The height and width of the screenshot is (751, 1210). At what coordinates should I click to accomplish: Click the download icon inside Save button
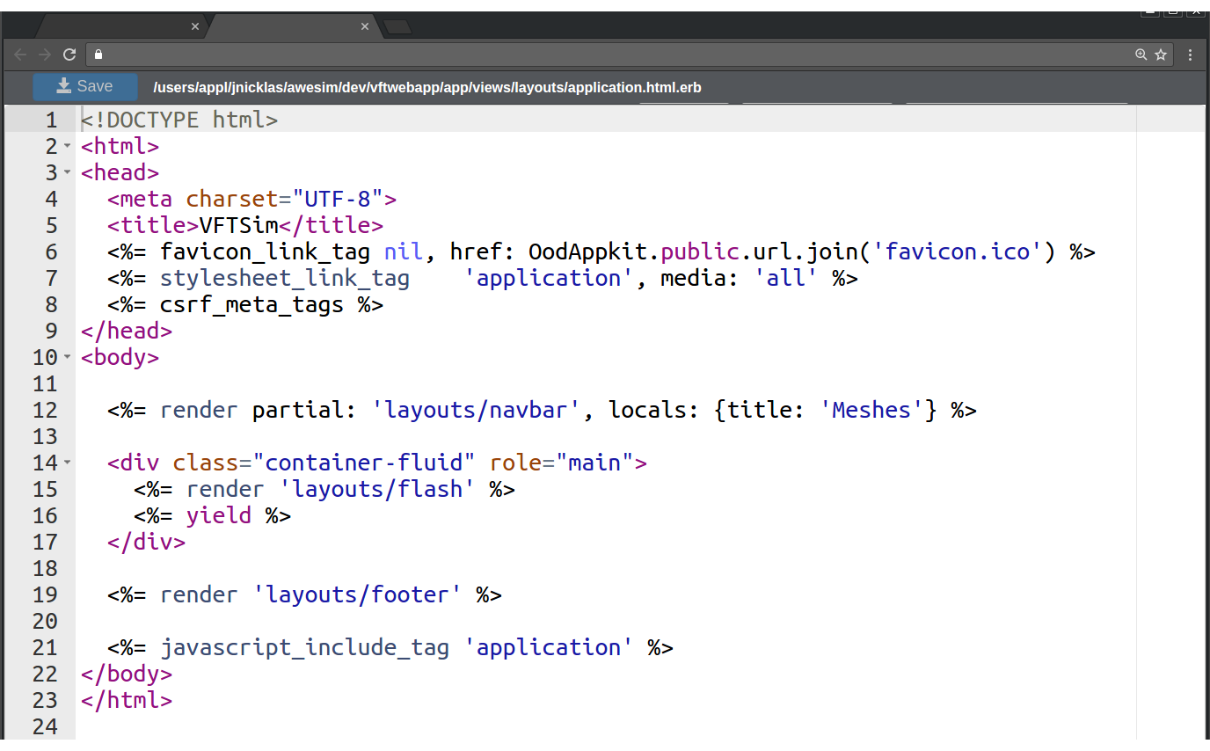pos(63,85)
